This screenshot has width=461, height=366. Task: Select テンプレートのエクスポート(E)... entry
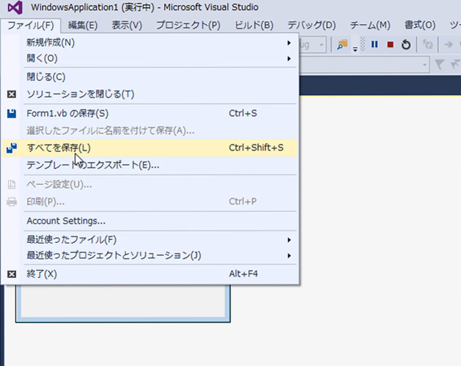(x=93, y=165)
